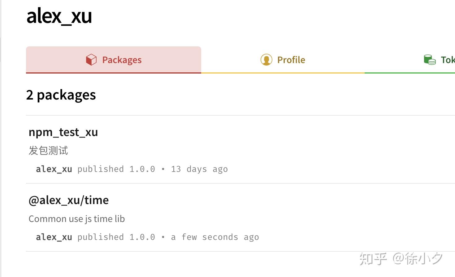The image size is (455, 277).
Task: Click the 发包测试 package description
Action: click(48, 151)
